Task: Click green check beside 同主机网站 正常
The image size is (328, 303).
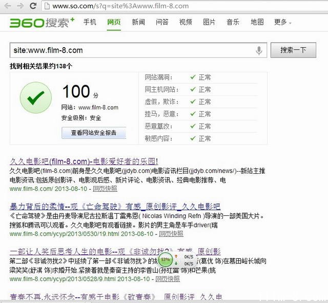Action: pos(193,89)
